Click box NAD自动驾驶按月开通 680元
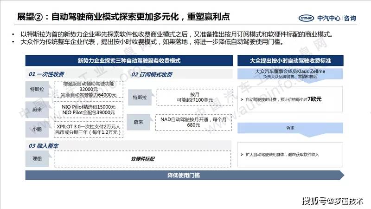 (193, 122)
